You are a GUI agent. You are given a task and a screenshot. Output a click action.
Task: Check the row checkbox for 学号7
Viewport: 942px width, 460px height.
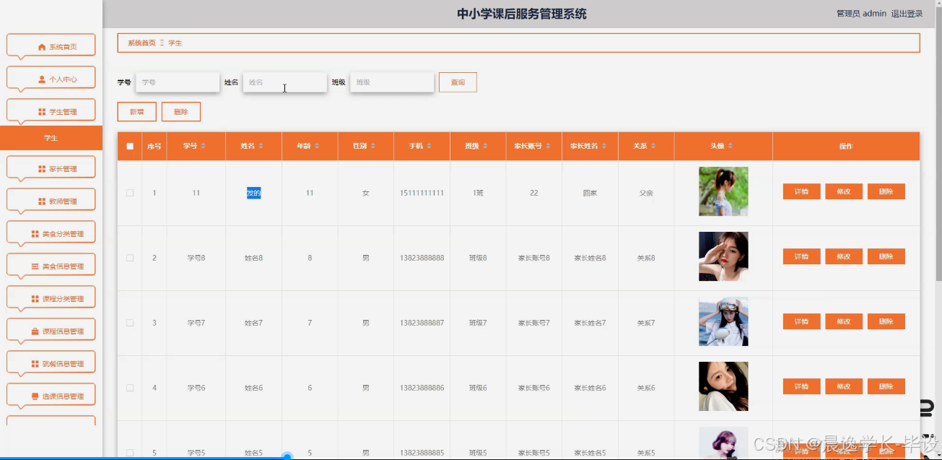(x=130, y=323)
